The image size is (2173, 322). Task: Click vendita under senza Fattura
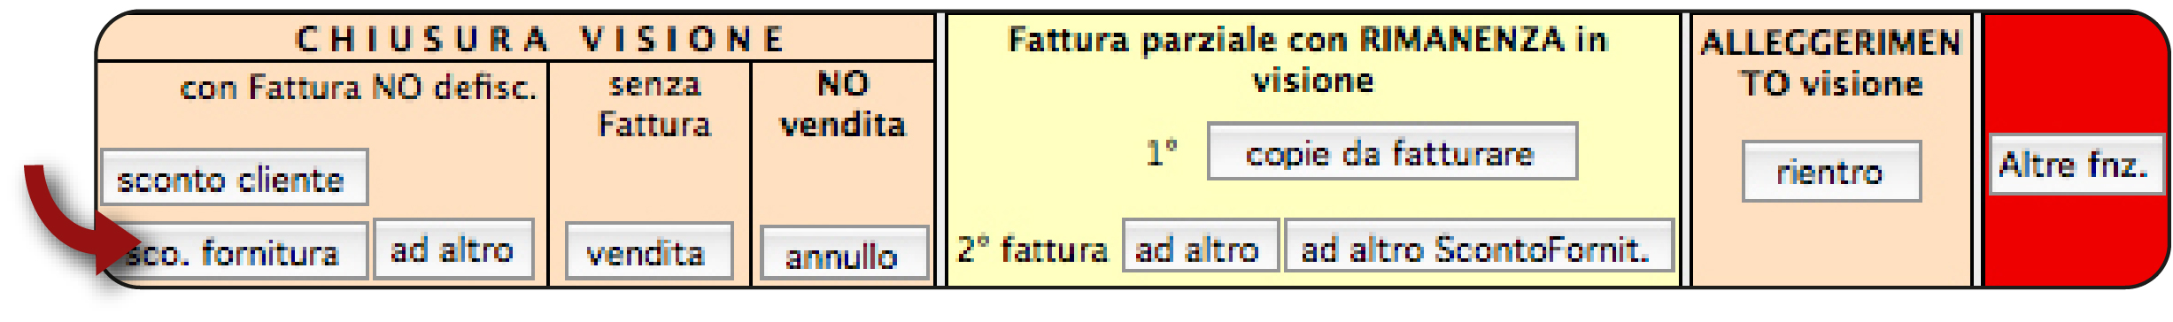click(x=649, y=252)
